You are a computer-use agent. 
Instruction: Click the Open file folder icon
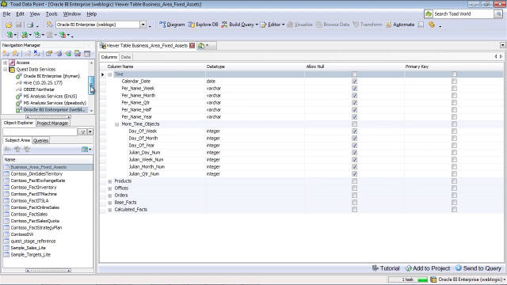tap(9, 25)
